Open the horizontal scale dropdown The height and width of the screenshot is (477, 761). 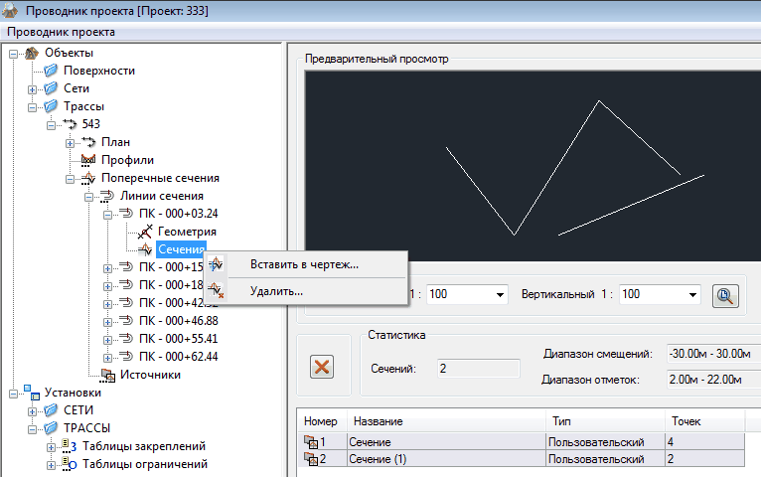tap(499, 295)
